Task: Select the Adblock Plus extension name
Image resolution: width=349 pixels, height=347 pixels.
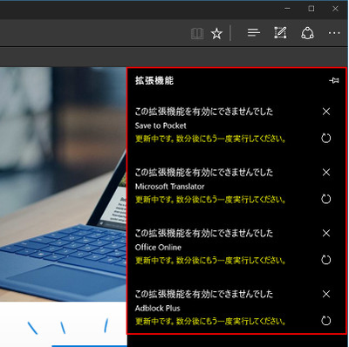Action: pos(157,309)
